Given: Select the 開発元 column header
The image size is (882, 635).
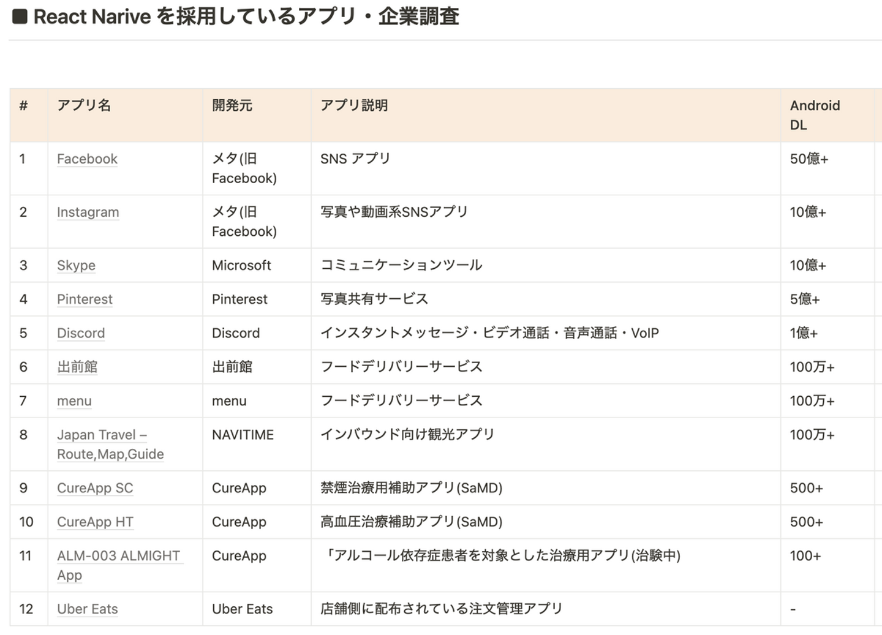Looking at the screenshot, I should click(x=232, y=106).
